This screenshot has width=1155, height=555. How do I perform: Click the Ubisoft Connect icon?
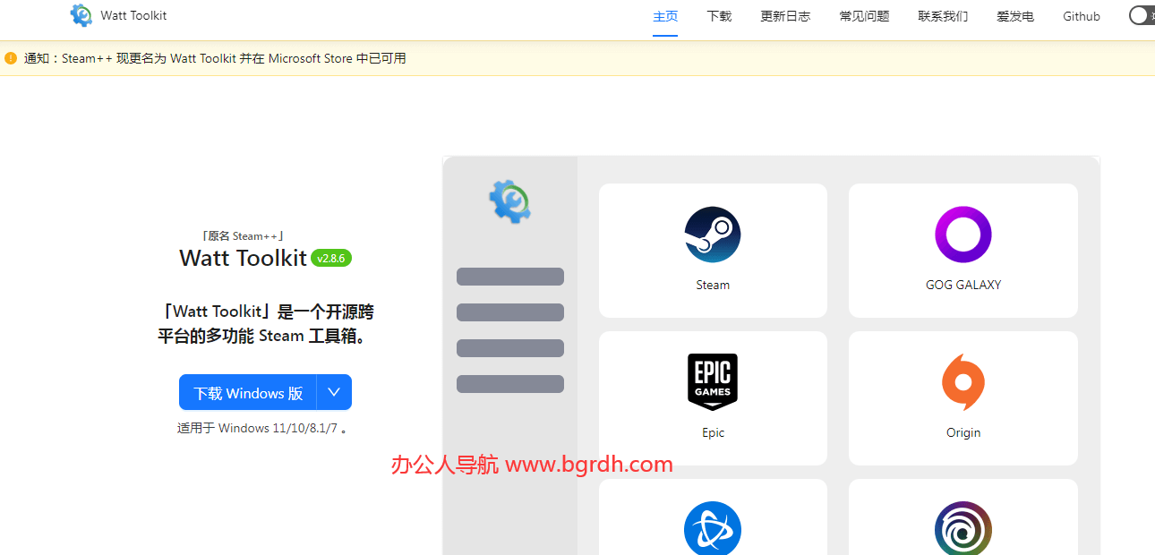[962, 528]
